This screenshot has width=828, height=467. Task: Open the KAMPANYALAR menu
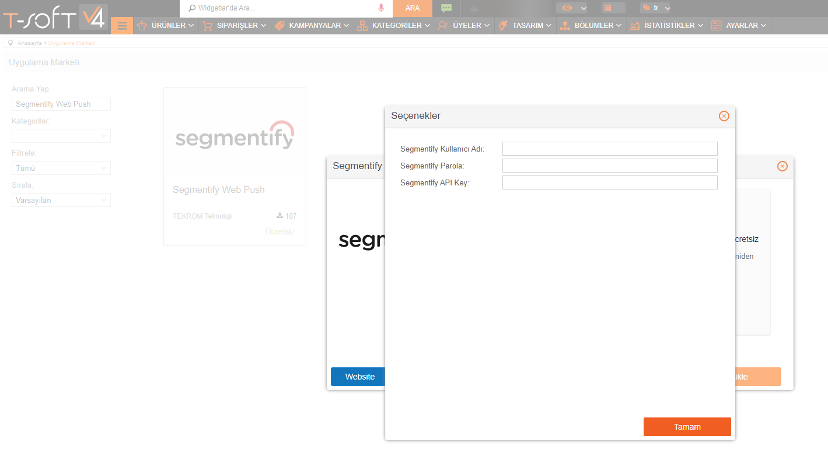click(x=312, y=26)
